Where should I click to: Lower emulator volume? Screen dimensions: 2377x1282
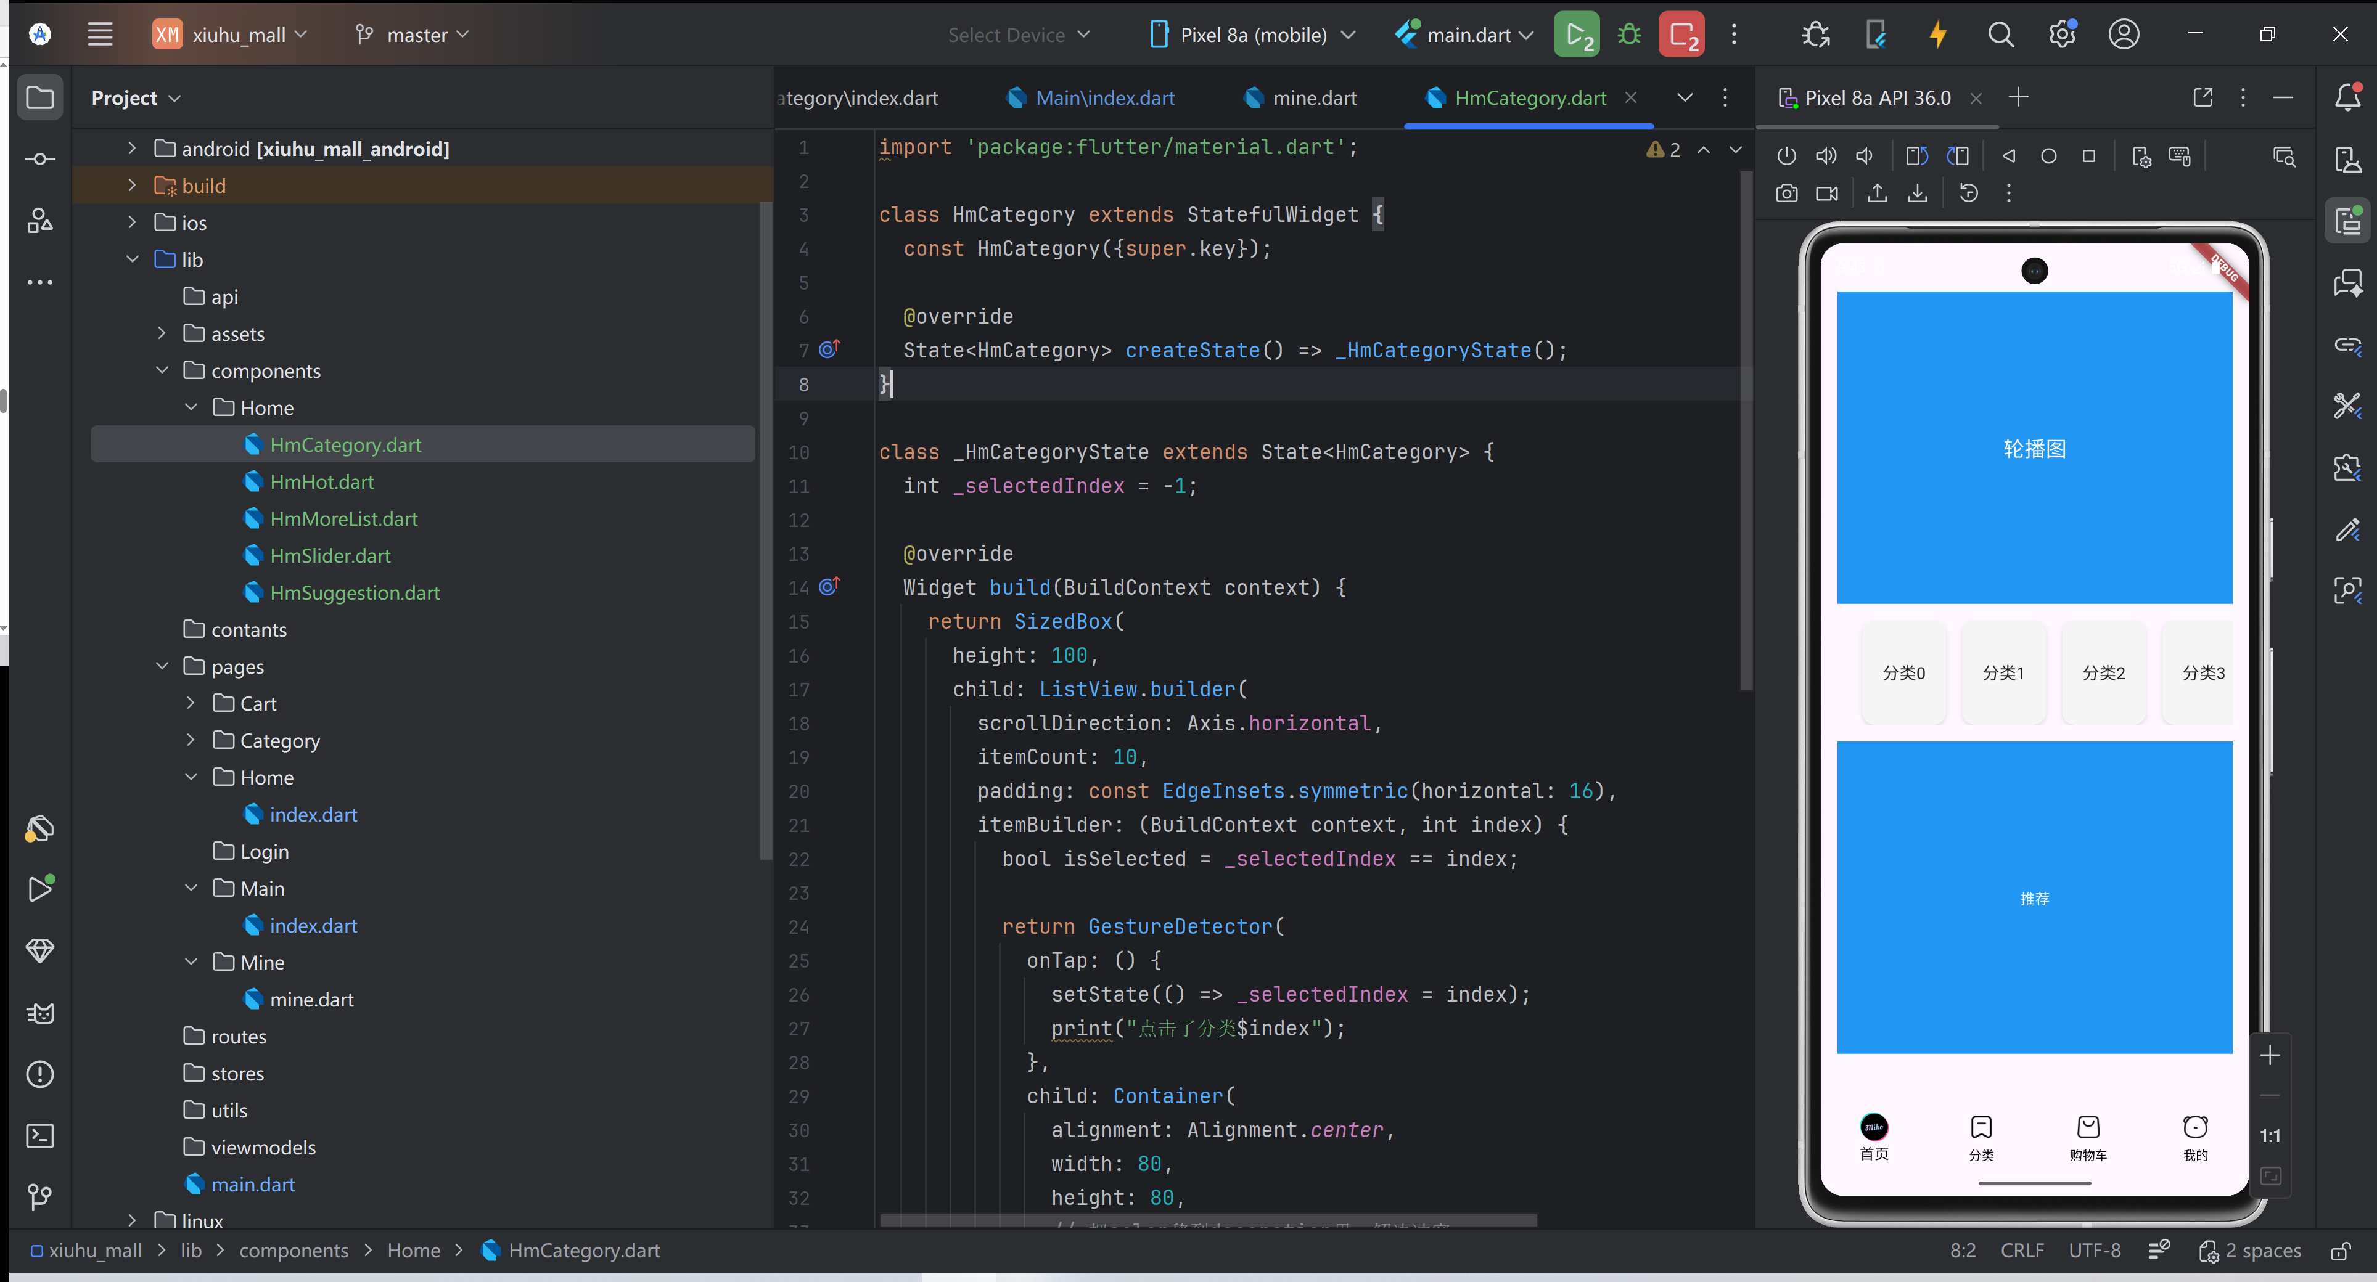1865,156
